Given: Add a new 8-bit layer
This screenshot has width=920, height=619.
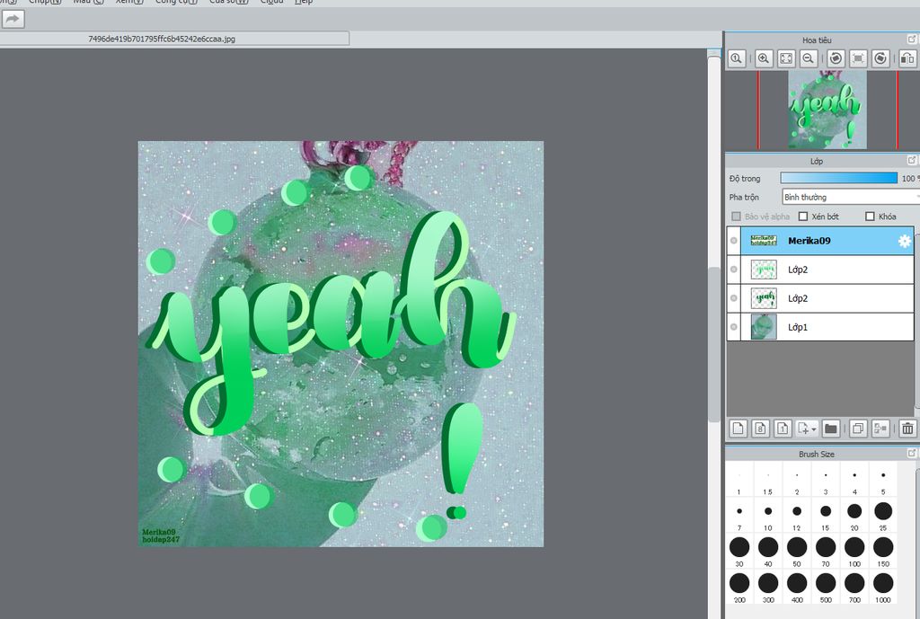Looking at the screenshot, I should point(760,429).
